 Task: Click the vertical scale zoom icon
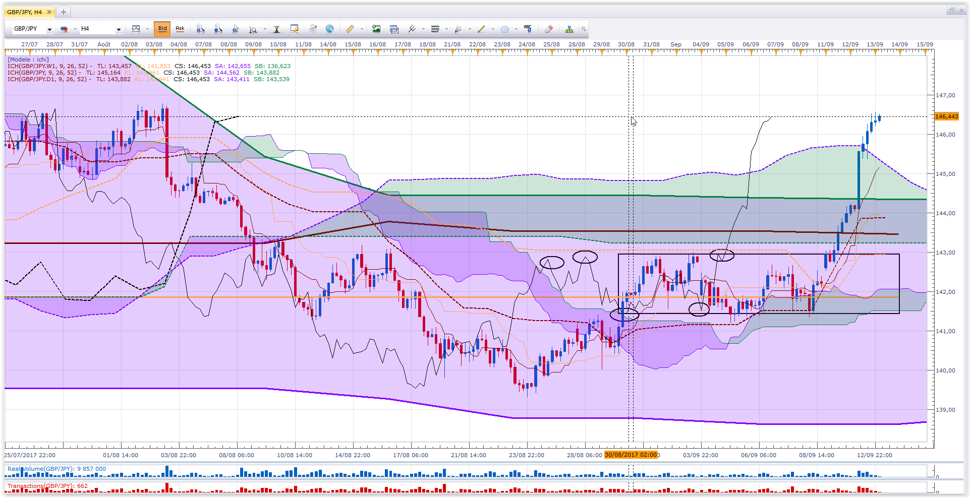253,29
